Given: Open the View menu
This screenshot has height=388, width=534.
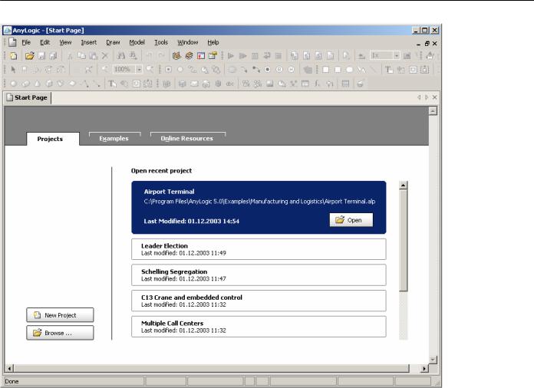Looking at the screenshot, I should (x=65, y=42).
